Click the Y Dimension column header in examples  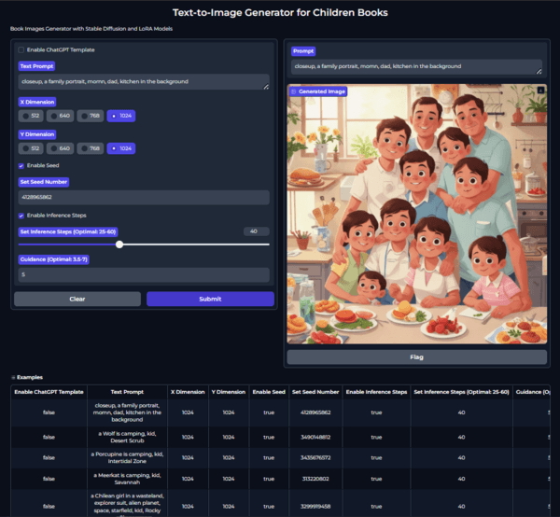point(229,392)
